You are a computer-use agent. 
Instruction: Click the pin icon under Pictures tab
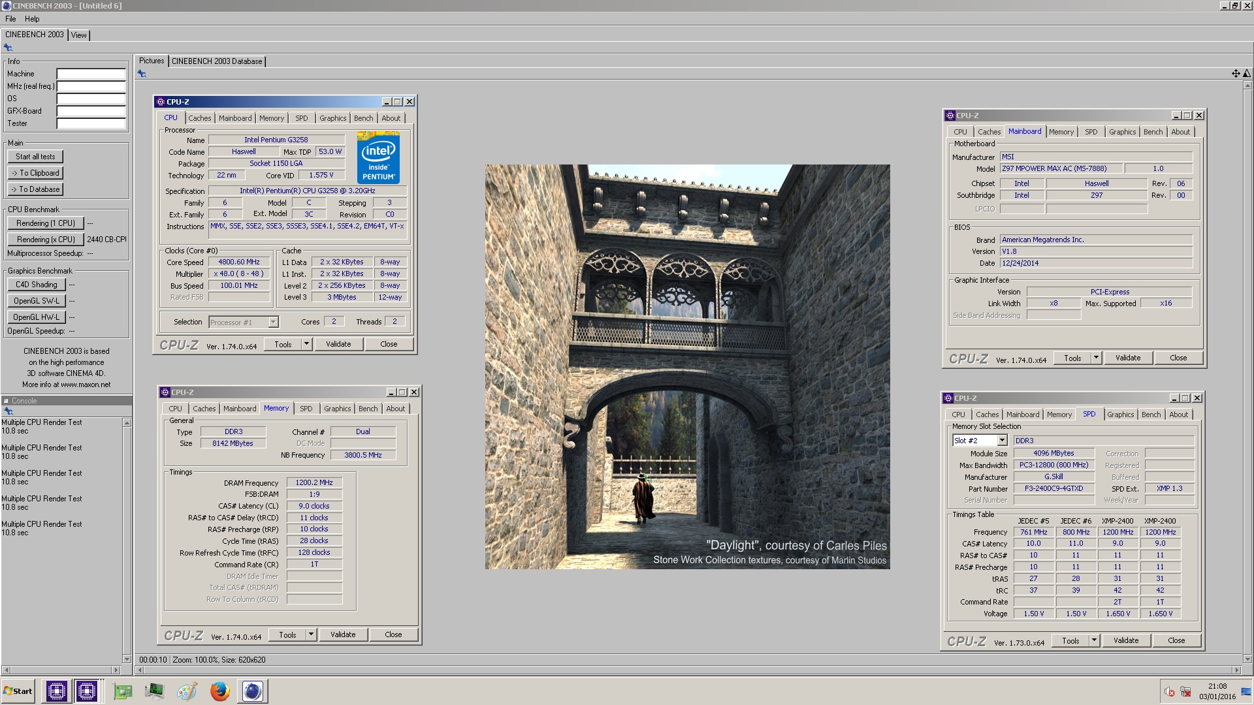(x=142, y=74)
